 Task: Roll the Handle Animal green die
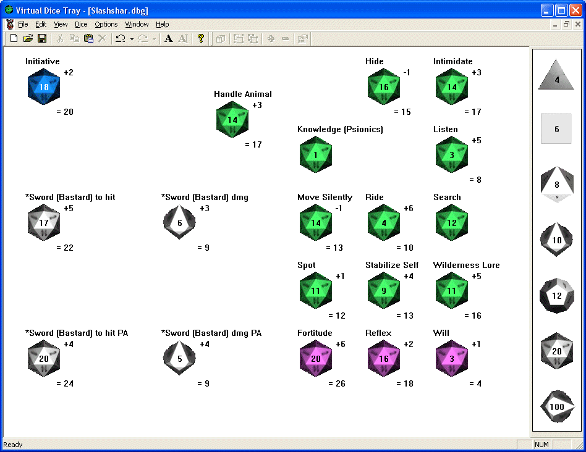coord(232,119)
